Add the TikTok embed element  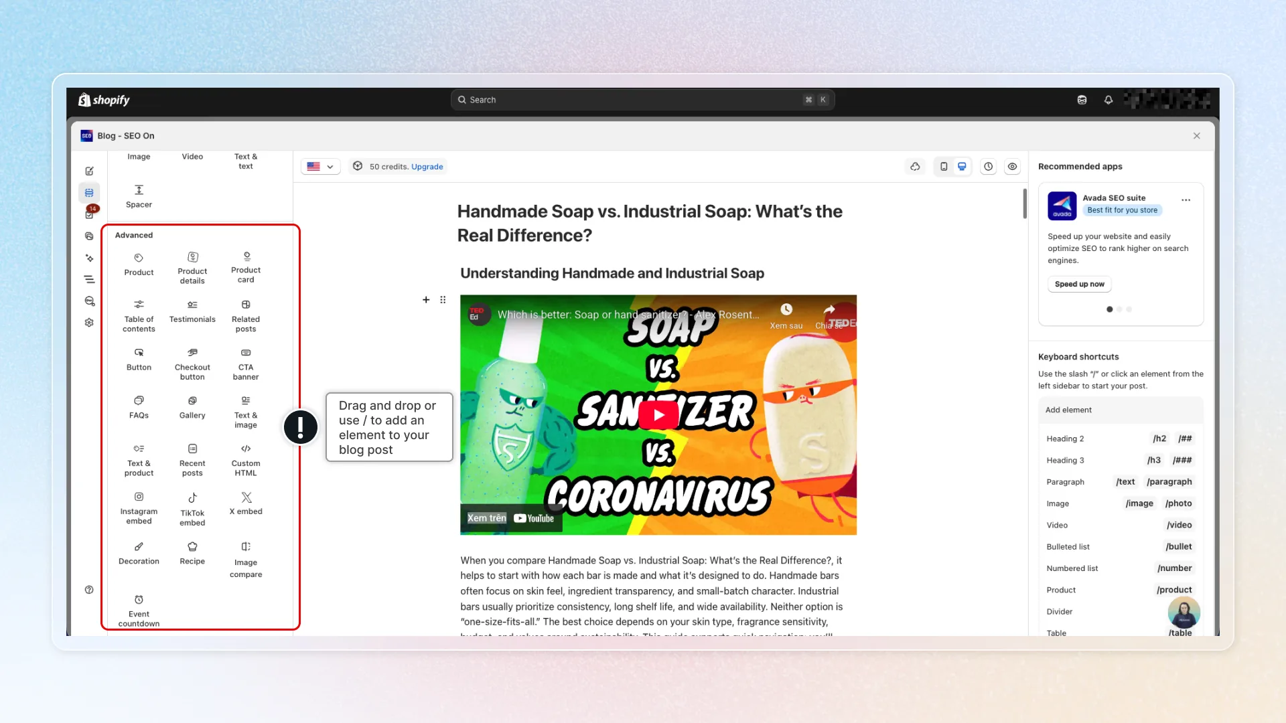pyautogui.click(x=192, y=509)
